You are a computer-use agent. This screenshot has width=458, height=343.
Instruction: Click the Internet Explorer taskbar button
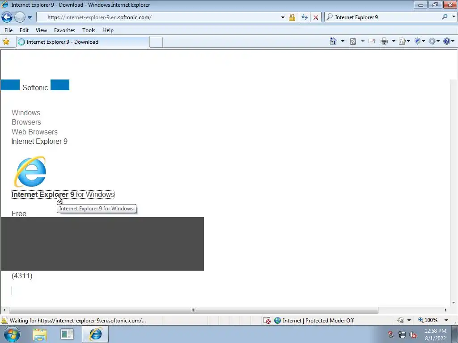tap(96, 334)
